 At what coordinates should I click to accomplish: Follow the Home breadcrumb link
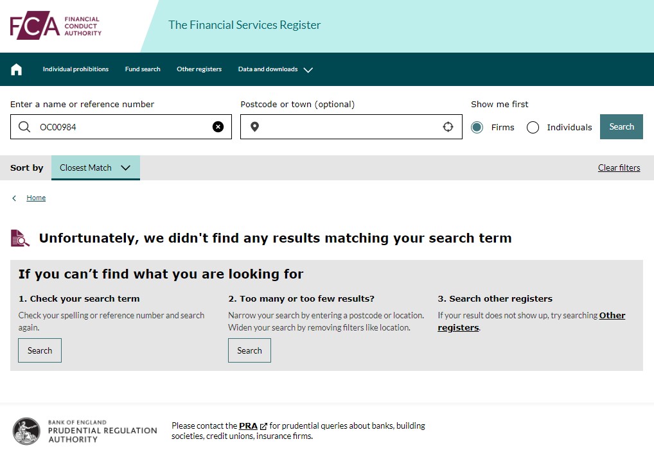[x=36, y=198]
